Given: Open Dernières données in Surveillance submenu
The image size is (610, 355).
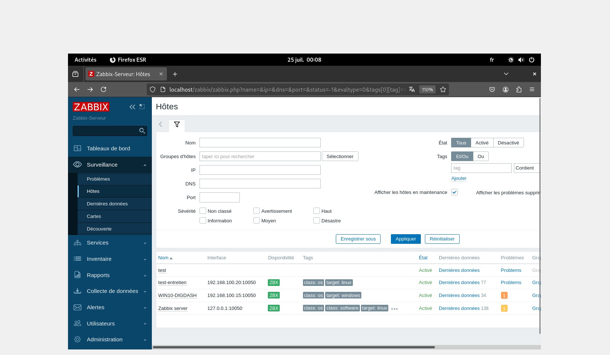Looking at the screenshot, I should pos(107,204).
